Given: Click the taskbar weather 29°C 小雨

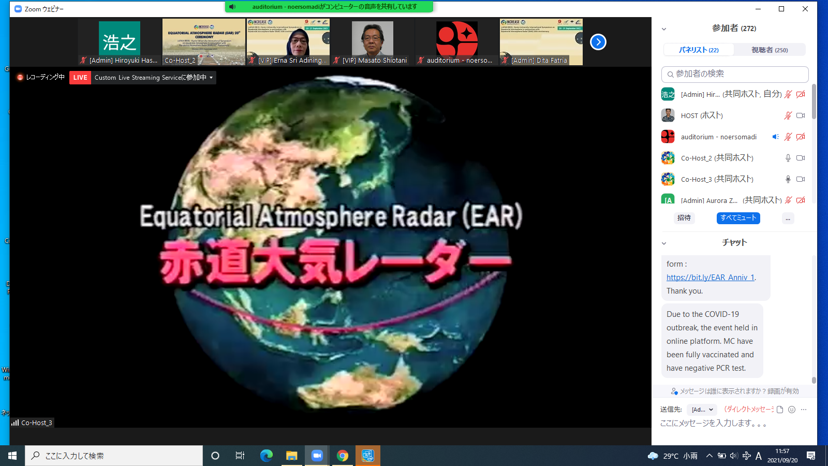Looking at the screenshot, I should click(x=673, y=456).
